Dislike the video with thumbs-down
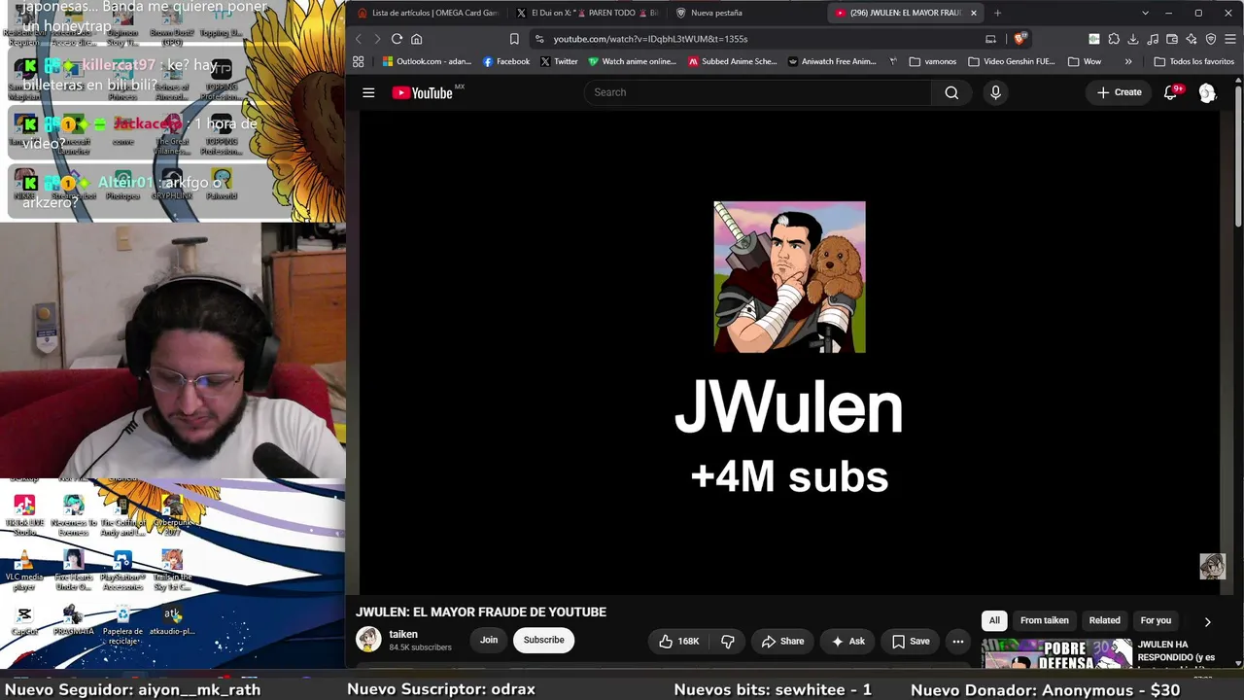 click(727, 641)
